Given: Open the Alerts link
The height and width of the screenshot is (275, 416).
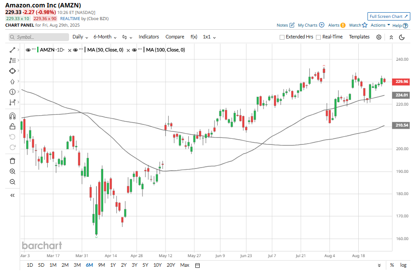Looking at the screenshot, I should tap(334, 25).
